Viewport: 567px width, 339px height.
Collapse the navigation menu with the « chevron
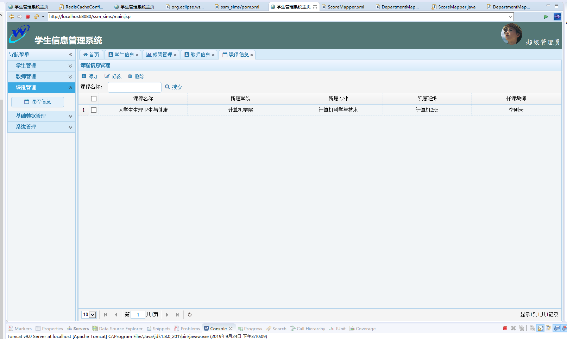tap(70, 55)
